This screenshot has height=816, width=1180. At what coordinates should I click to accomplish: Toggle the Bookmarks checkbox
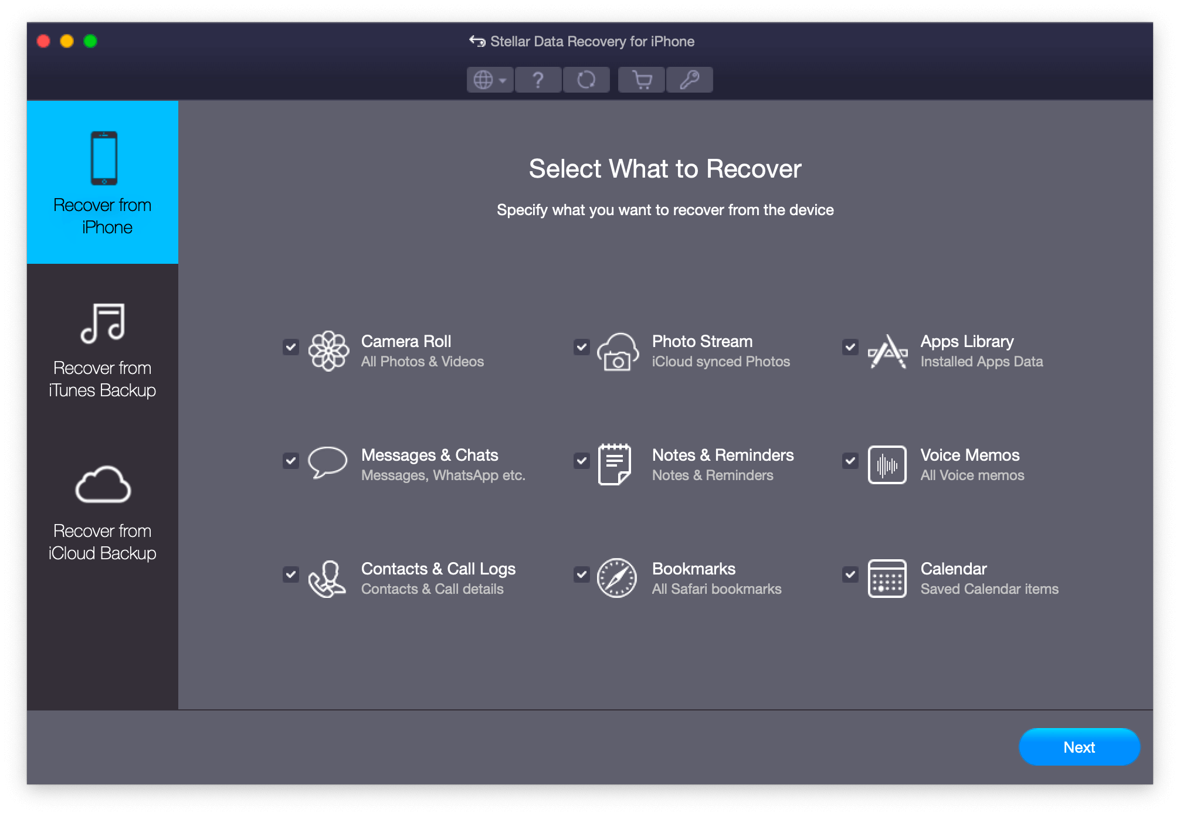coord(582,574)
